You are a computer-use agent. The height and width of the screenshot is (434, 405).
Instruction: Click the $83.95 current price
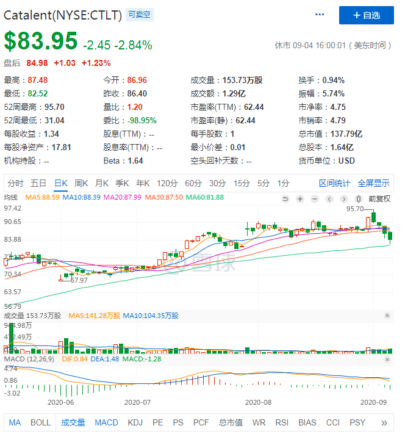[41, 41]
